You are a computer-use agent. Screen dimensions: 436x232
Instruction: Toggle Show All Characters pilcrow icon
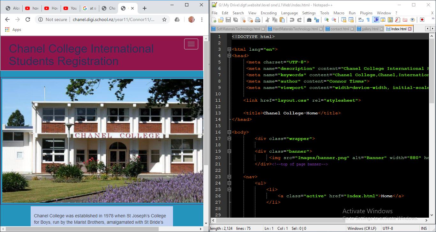click(x=368, y=20)
